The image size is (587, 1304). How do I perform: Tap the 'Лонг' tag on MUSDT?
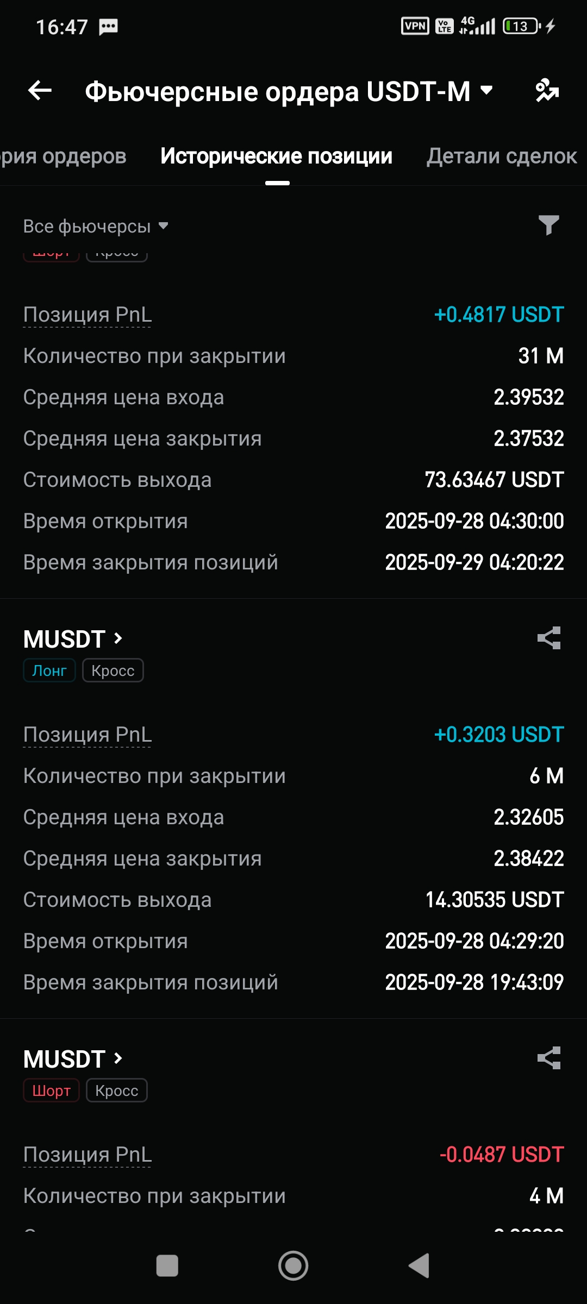49,670
